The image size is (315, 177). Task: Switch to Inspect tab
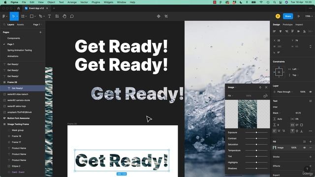(299, 25)
